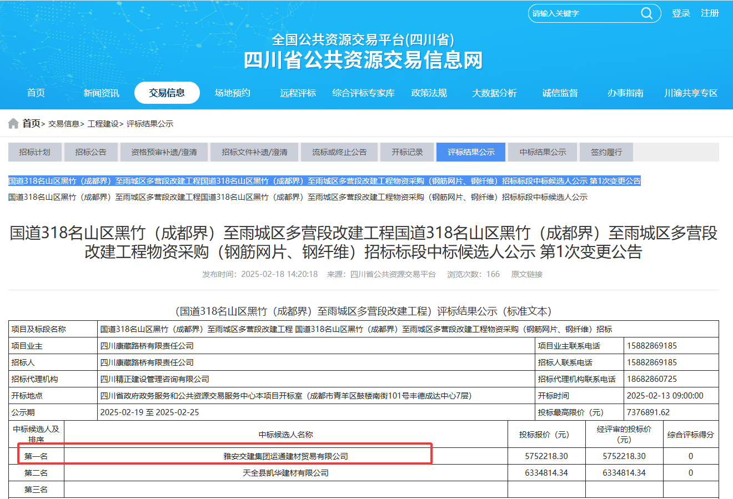Select 交易信息 navigation item
The image size is (733, 499).
coord(167,93)
